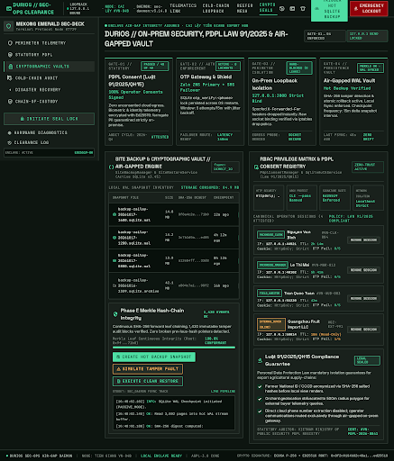Viewport: 394px width, 461px height.
Task: Click the Hardware Diagnostics chip icon
Action: coord(9,132)
